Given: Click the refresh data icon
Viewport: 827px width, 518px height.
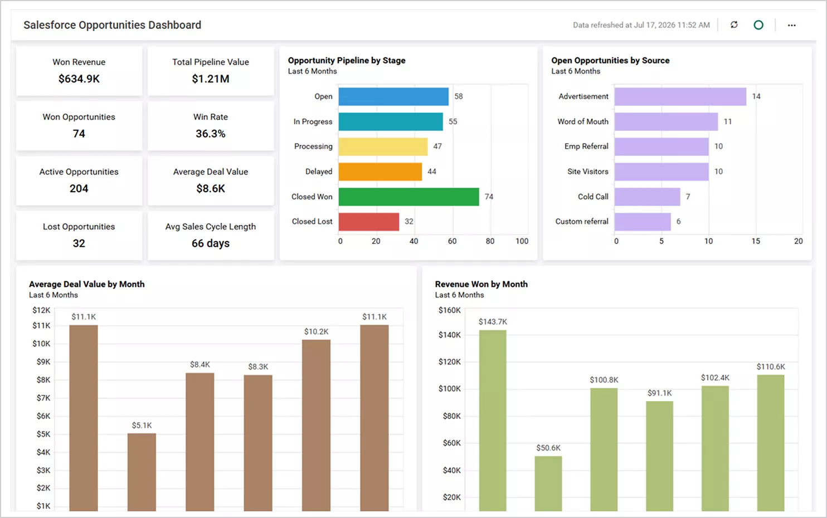Looking at the screenshot, I should coord(734,25).
